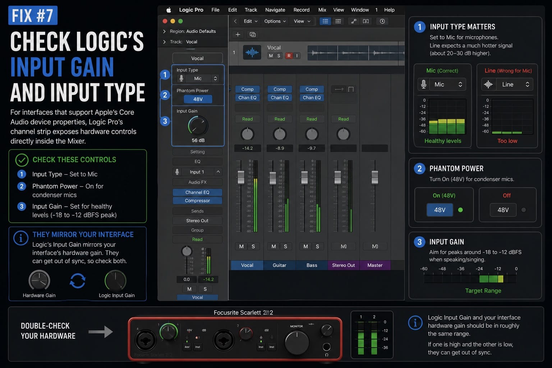Click microphone icon beside Input Type Mic
552x368 pixels.
pyautogui.click(x=181, y=78)
